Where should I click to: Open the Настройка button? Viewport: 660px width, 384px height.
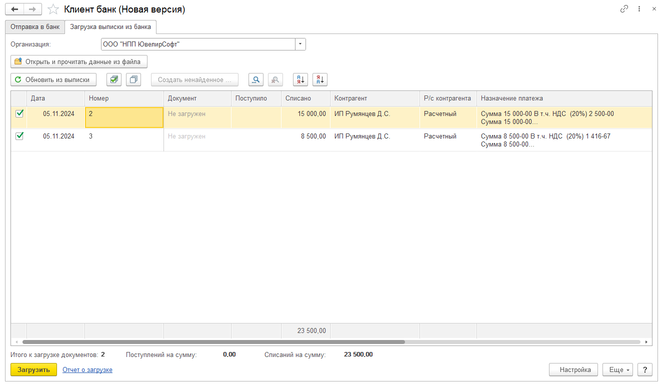click(573, 369)
